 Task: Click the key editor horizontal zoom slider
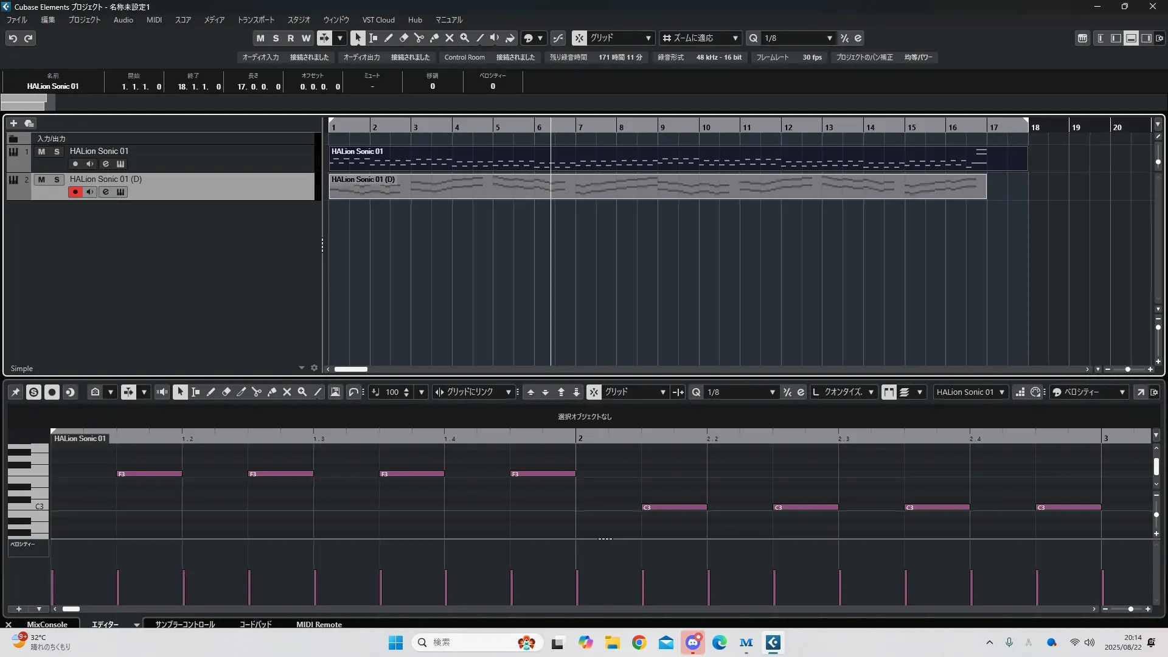[x=1130, y=609]
